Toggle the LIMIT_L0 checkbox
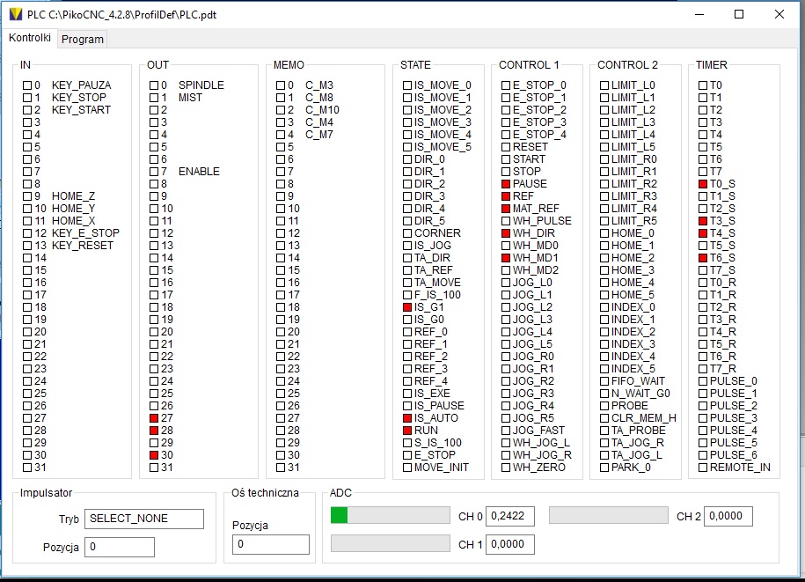The width and height of the screenshot is (805, 582). click(604, 85)
